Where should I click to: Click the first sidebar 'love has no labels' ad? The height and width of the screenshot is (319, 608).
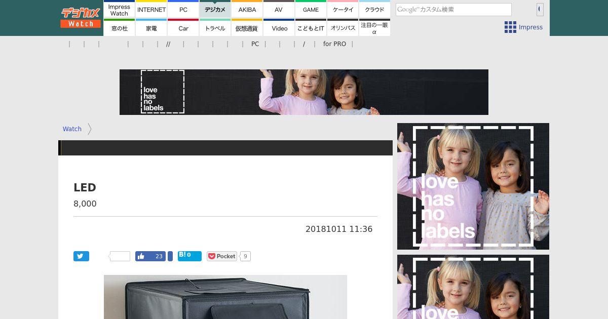pyautogui.click(x=473, y=186)
